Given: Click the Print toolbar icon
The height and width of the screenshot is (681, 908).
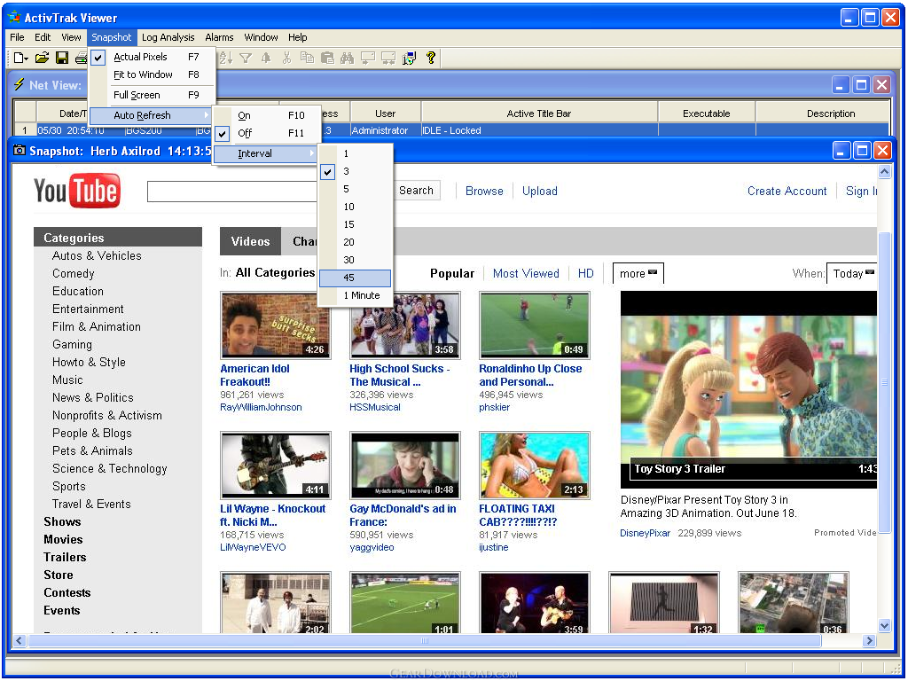Looking at the screenshot, I should coord(81,58).
